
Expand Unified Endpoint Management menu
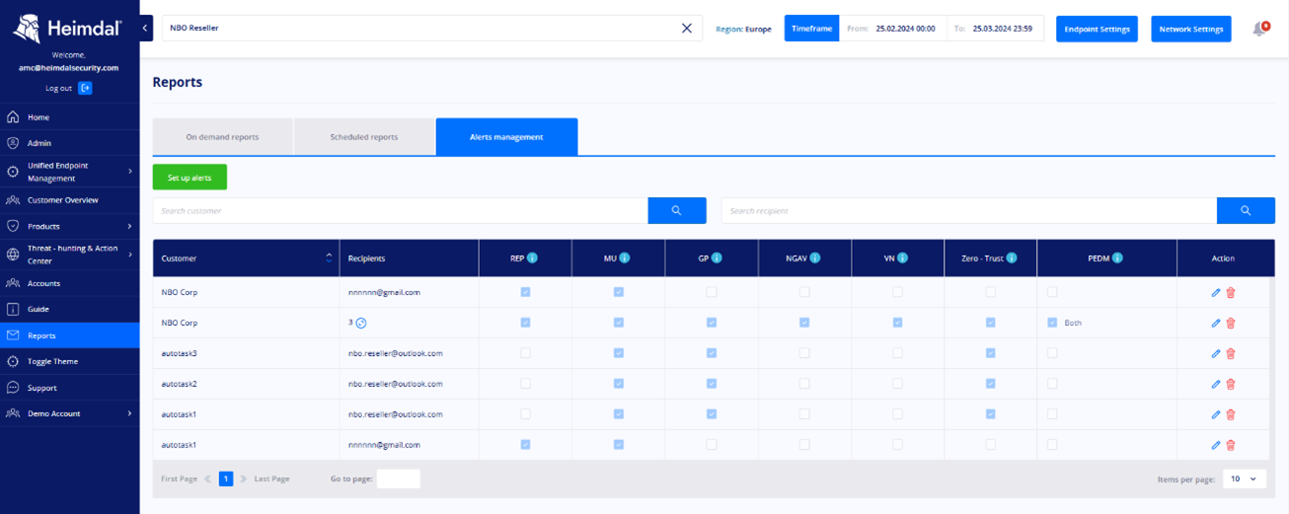(x=70, y=172)
